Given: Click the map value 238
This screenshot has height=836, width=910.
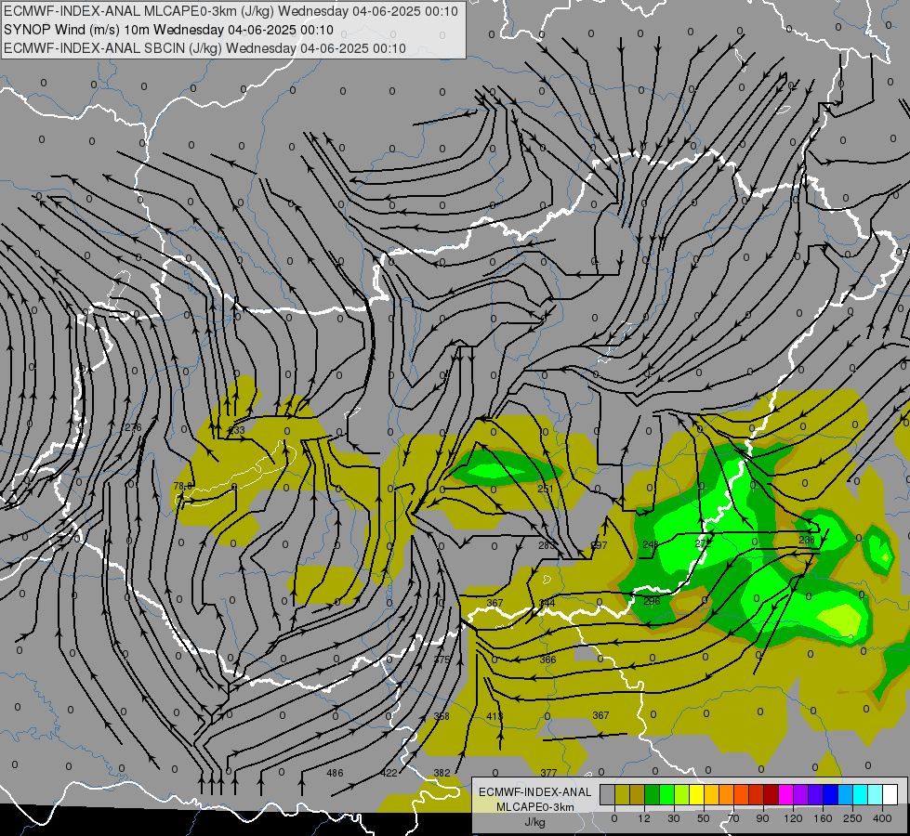Looking at the screenshot, I should [x=807, y=540].
